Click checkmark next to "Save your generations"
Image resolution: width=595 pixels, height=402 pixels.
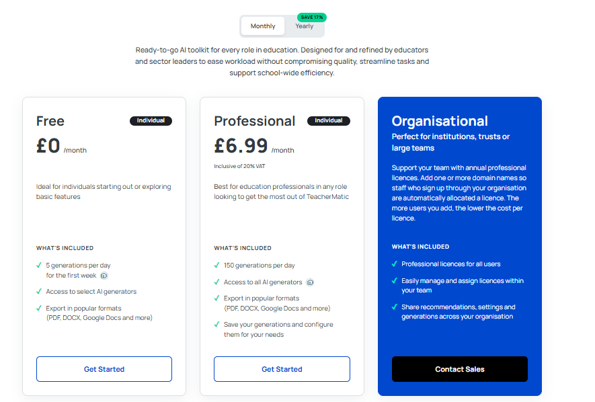pyautogui.click(x=217, y=325)
